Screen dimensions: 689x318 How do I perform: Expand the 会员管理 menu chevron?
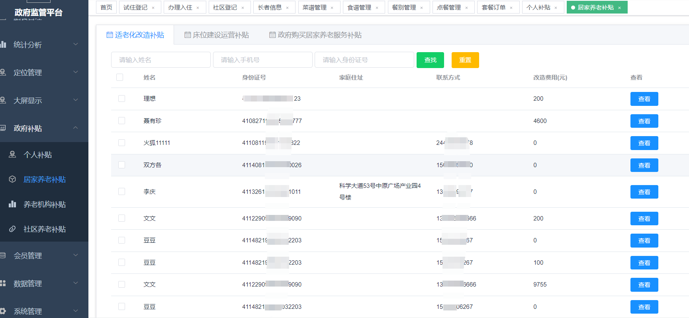[75, 255]
